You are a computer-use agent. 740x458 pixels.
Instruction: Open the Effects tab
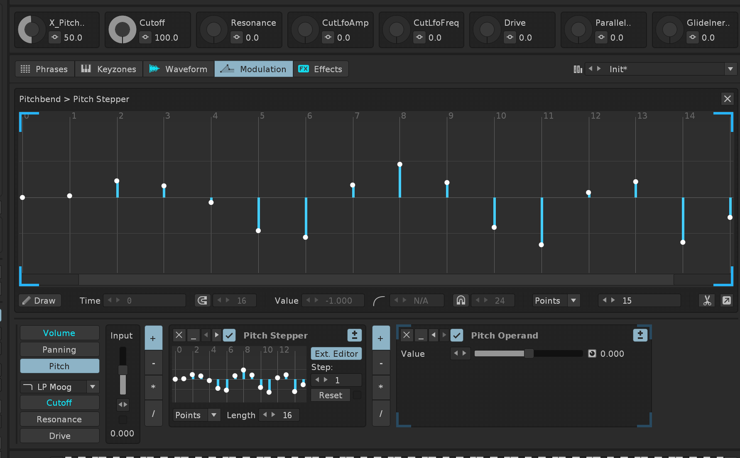click(321, 69)
